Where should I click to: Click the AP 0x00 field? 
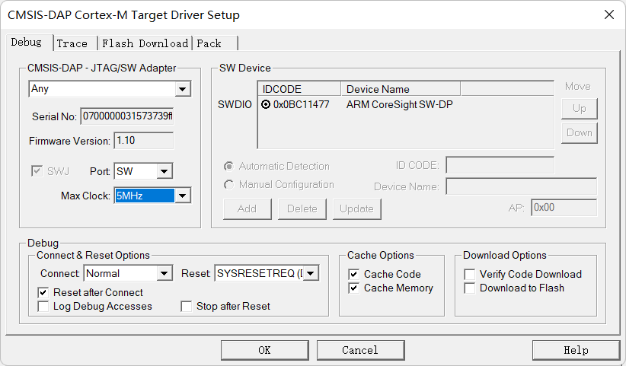564,208
